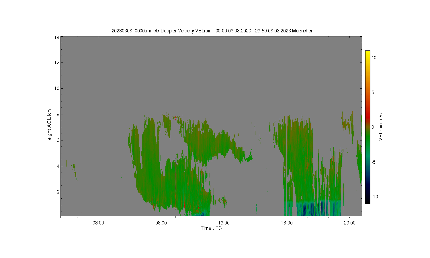
Task: Click the small echo near 01:00 at 4 km
Action: [75, 171]
